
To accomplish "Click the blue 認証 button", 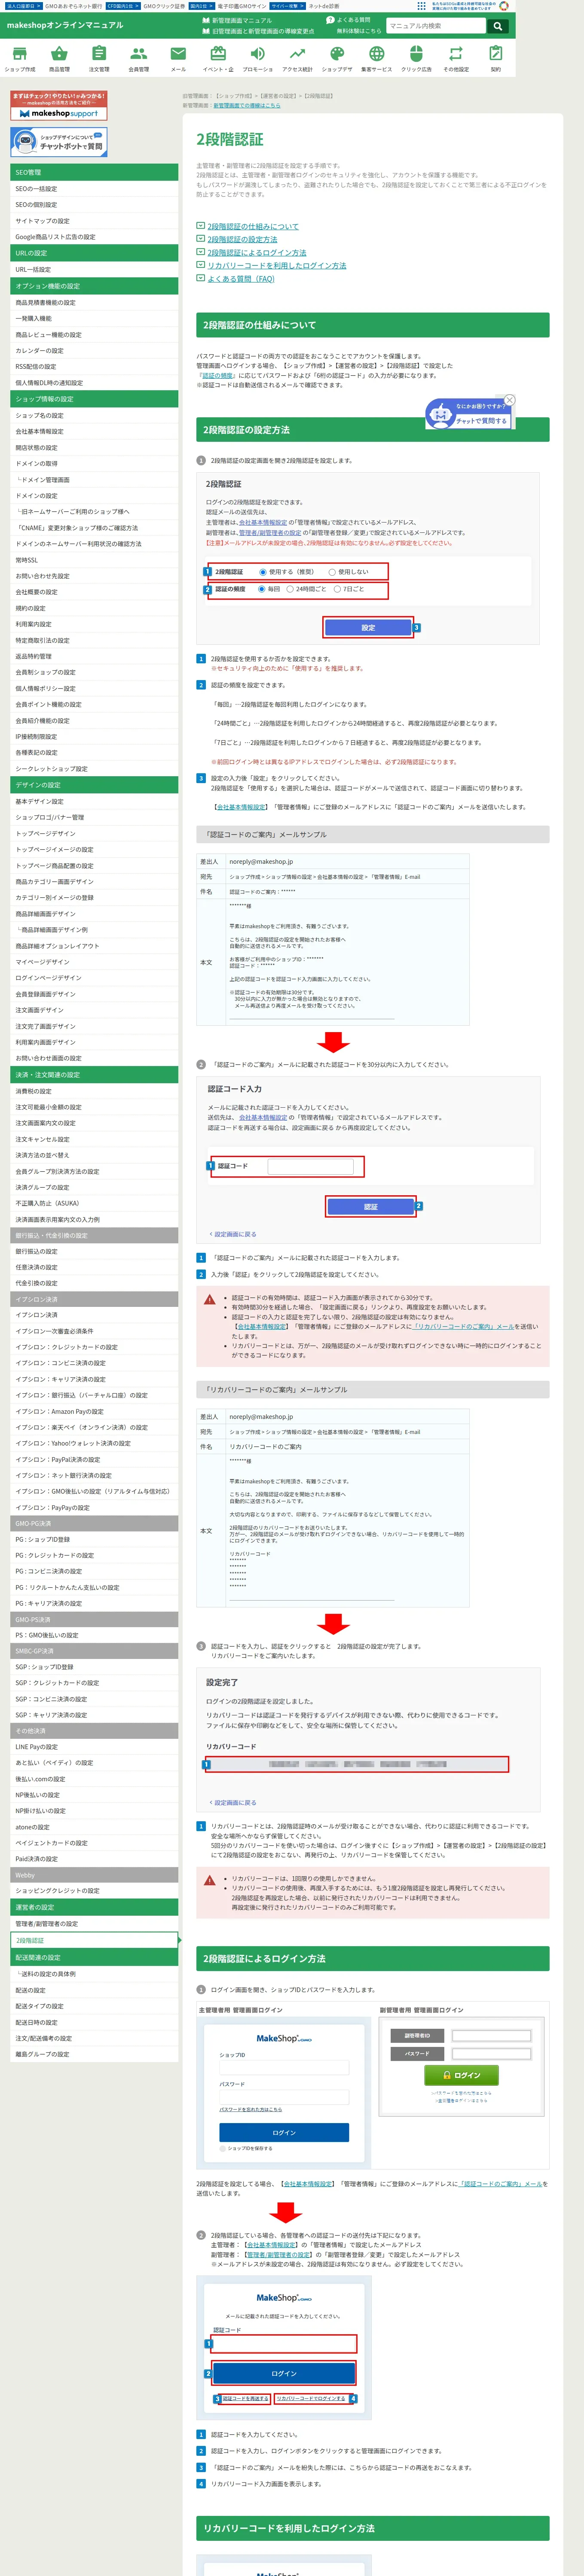I will [x=370, y=1207].
